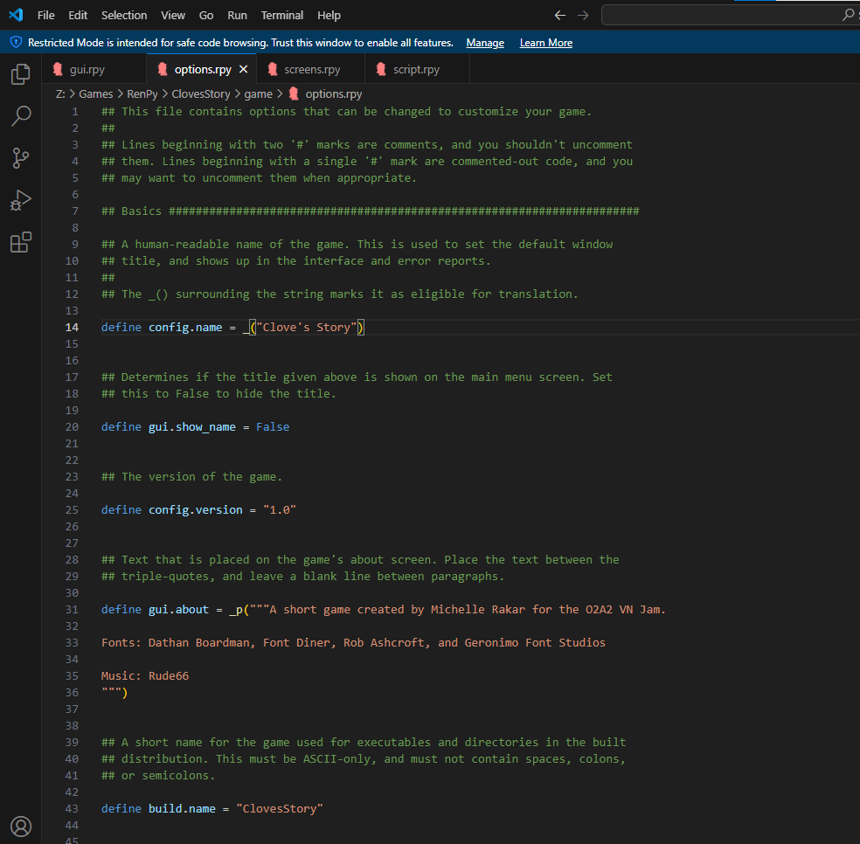Click build.name on line 43
The height and width of the screenshot is (844, 860).
[182, 808]
